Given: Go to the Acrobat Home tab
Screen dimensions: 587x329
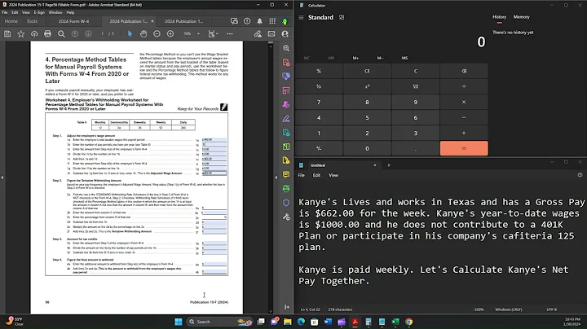Looking at the screenshot, I should 11,21.
